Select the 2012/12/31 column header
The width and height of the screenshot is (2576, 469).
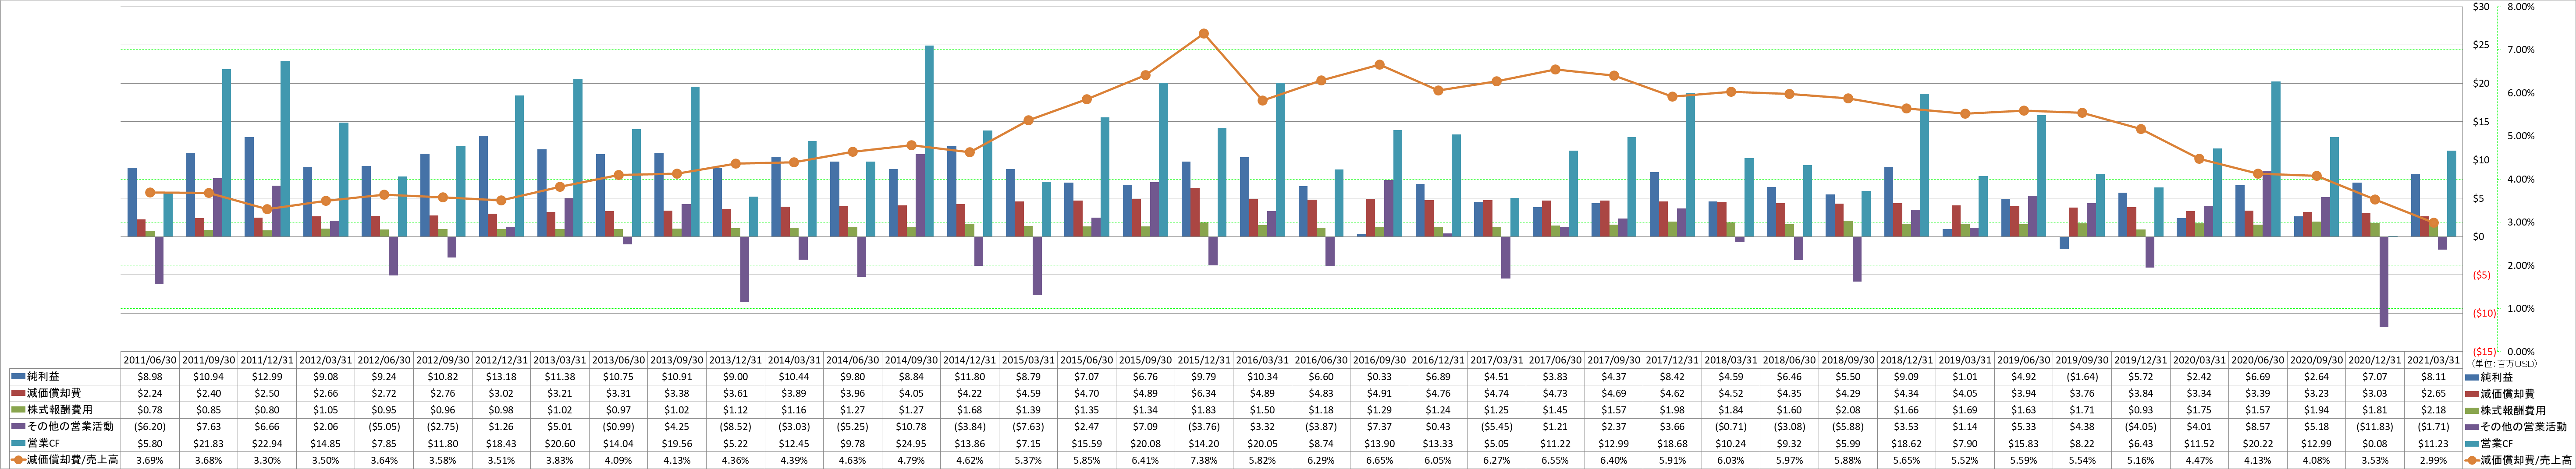501,360
